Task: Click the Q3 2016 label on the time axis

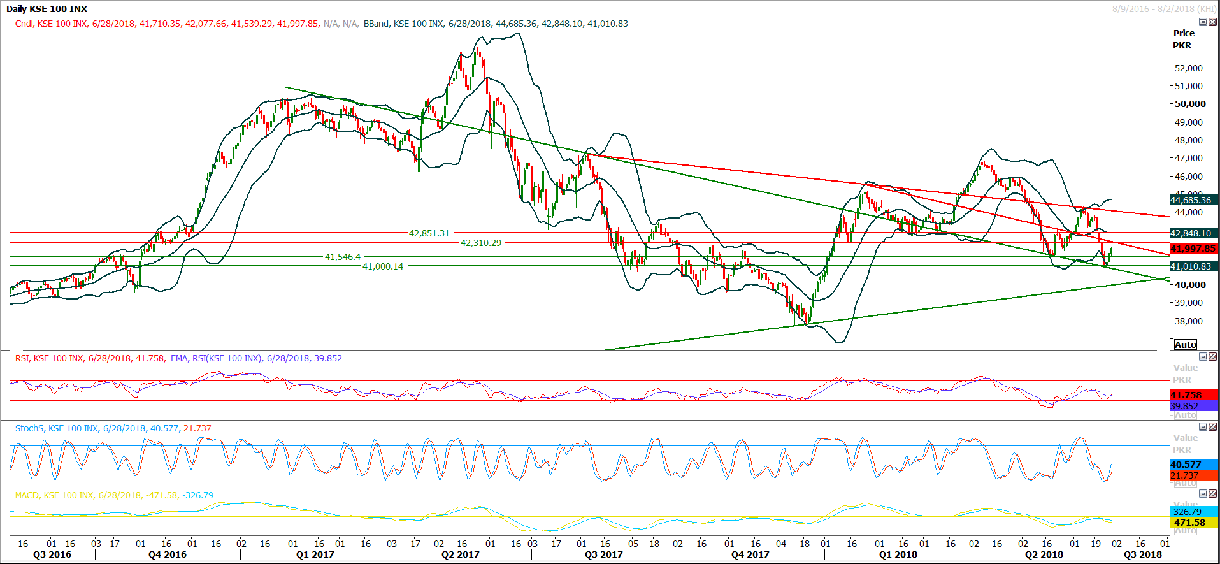Action: (x=52, y=554)
